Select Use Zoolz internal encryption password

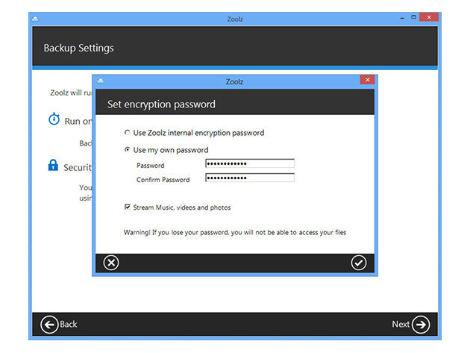(x=128, y=133)
